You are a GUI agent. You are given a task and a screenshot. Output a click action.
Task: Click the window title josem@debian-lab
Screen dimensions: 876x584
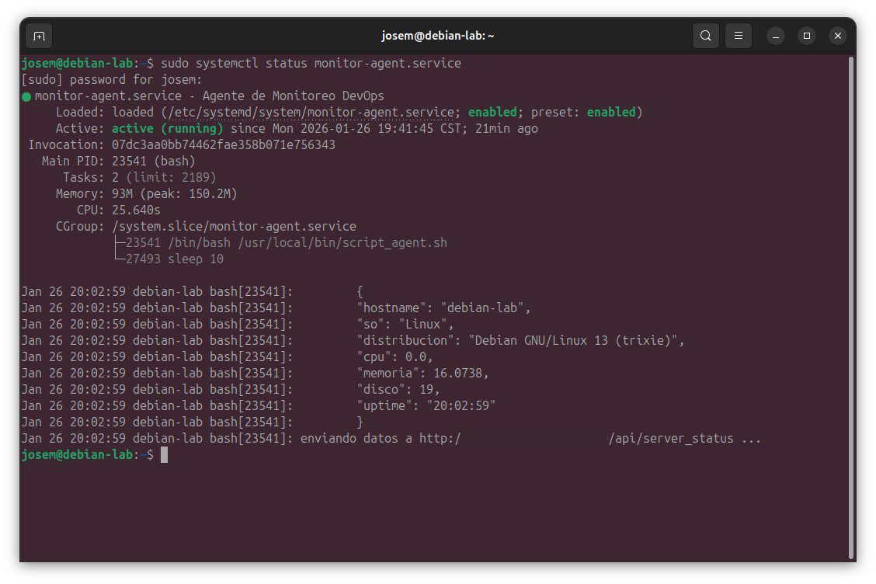tap(438, 36)
